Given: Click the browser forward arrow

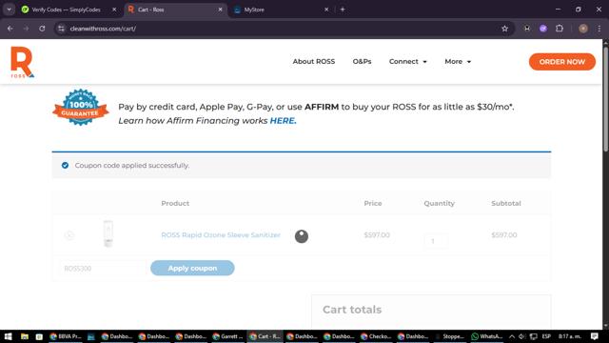Looking at the screenshot, I should pos(26,29).
